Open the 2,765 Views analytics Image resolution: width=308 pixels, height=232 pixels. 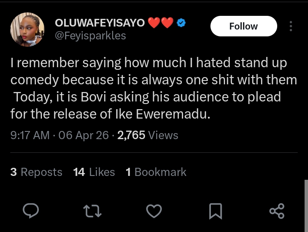[148, 135]
